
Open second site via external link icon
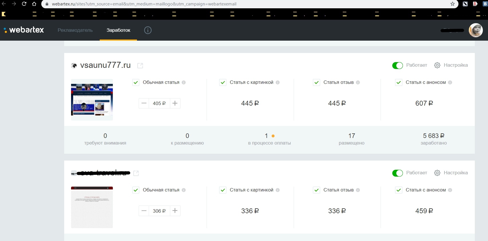(x=136, y=173)
